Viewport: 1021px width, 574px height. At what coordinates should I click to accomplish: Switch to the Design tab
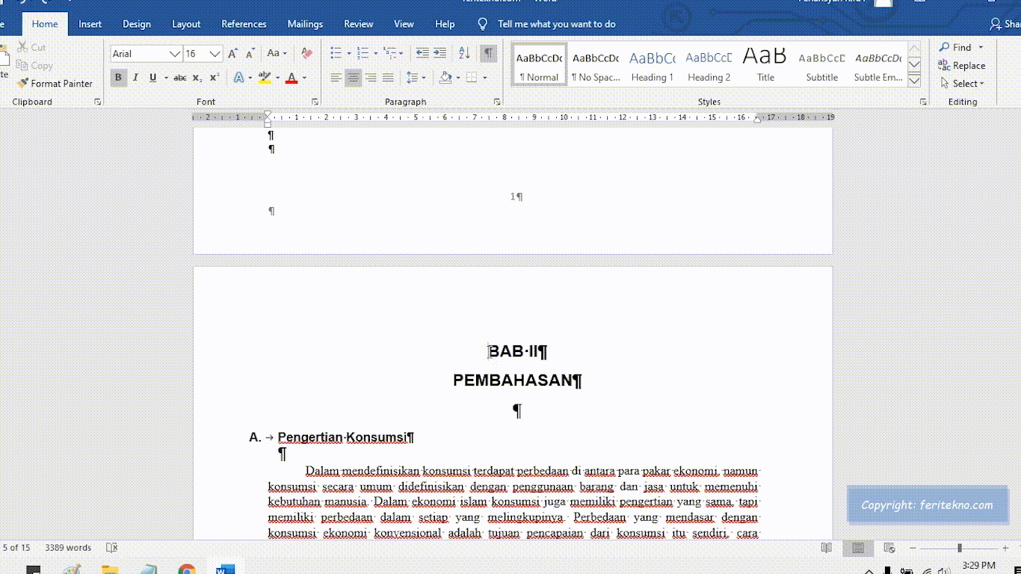point(137,24)
